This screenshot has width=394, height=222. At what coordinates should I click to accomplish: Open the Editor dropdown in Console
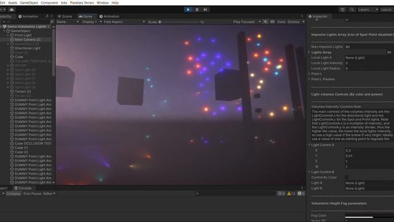coord(49,194)
